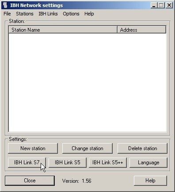The height and width of the screenshot is (192, 175).
Task: Open the File menu
Action: click(x=7, y=14)
